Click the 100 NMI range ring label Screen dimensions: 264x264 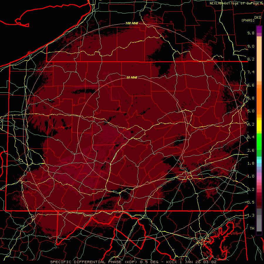pyautogui.click(x=132, y=23)
